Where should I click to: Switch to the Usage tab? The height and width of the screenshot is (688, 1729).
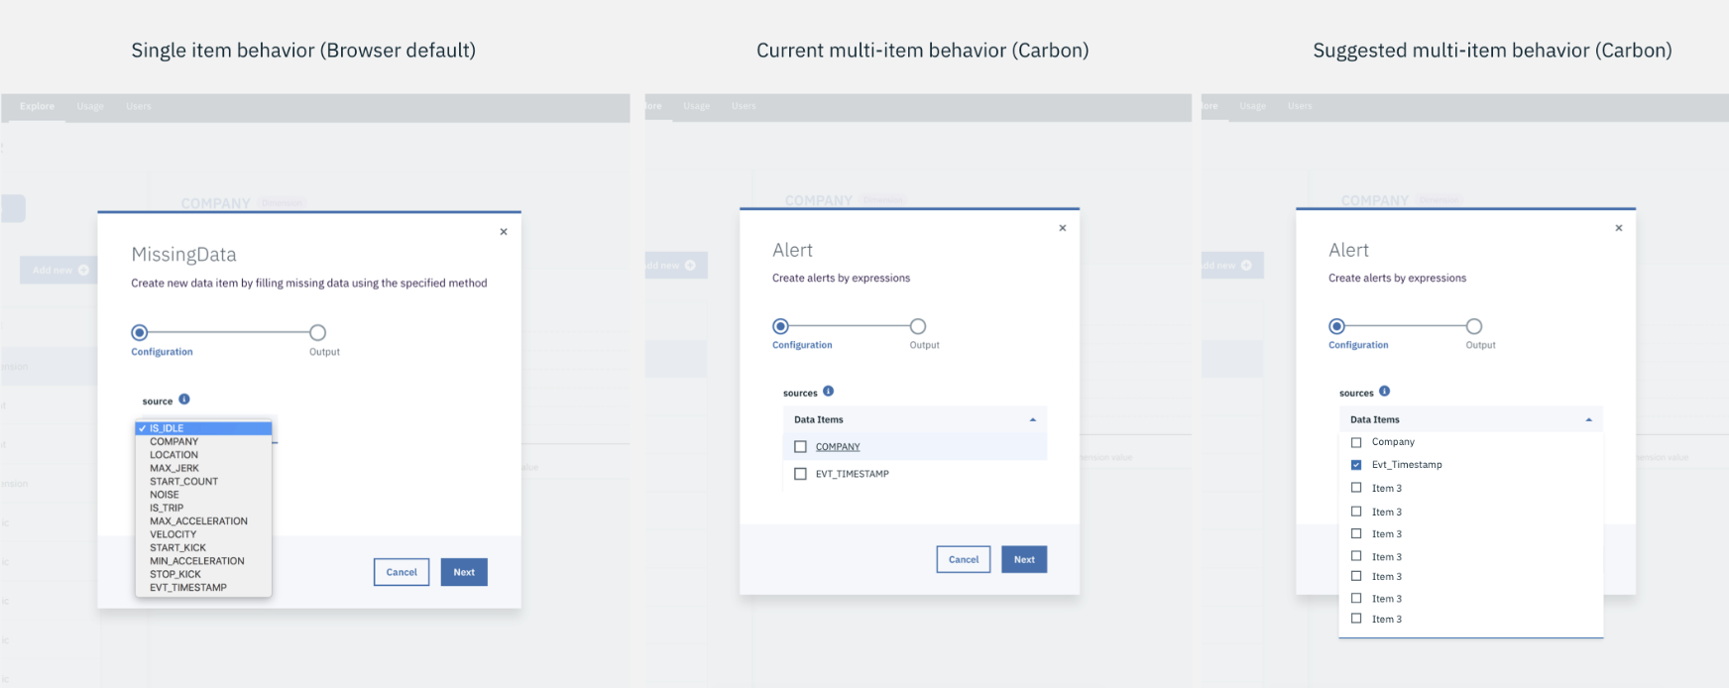89,106
